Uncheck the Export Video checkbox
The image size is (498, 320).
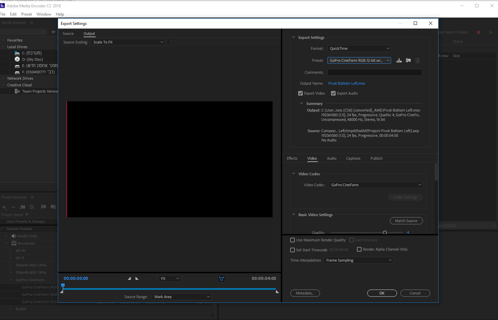pyautogui.click(x=300, y=93)
